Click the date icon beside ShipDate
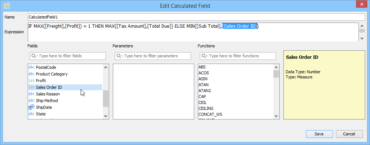 point(31,107)
